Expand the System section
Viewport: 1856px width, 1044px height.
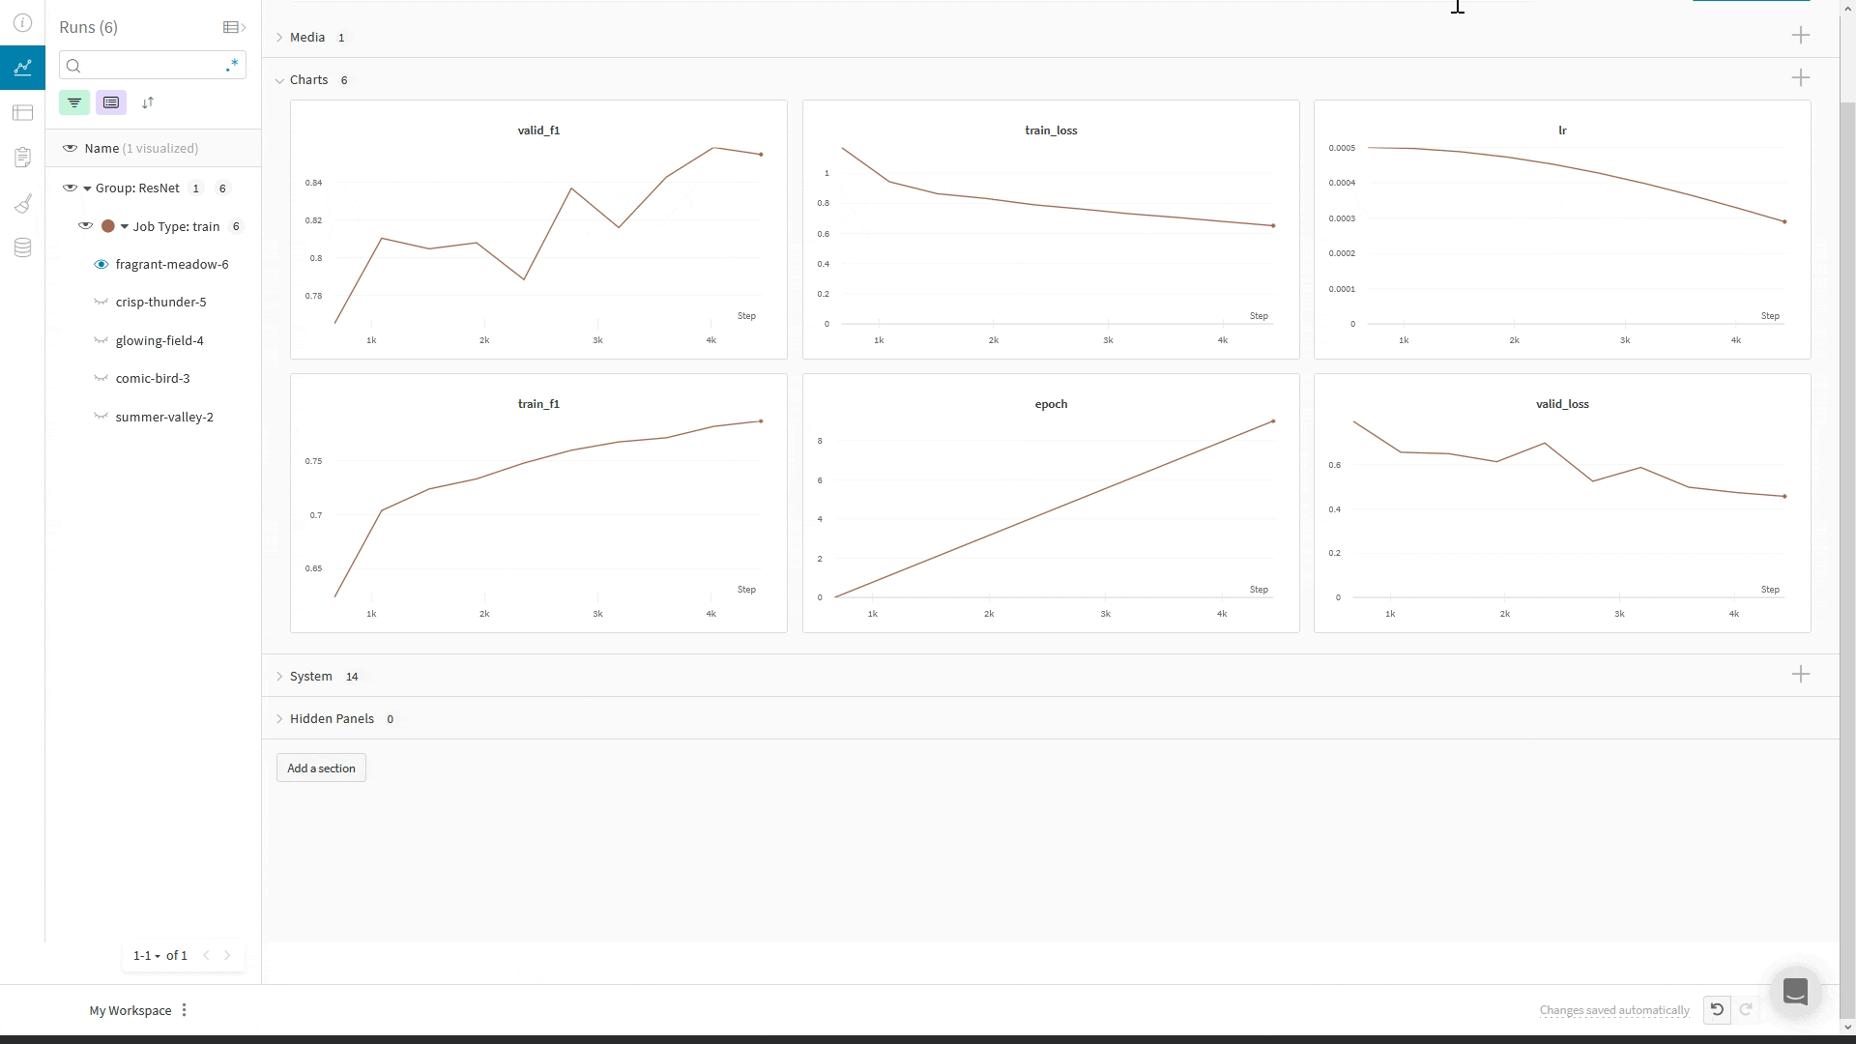point(279,676)
